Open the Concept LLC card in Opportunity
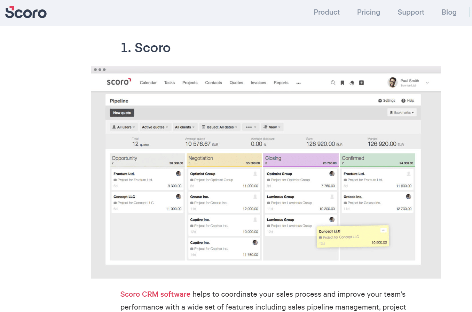 tap(148, 203)
